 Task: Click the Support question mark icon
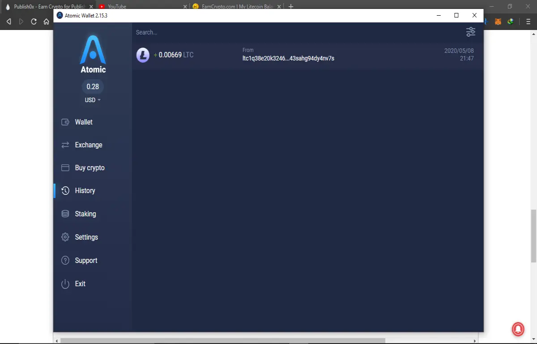pyautogui.click(x=65, y=260)
